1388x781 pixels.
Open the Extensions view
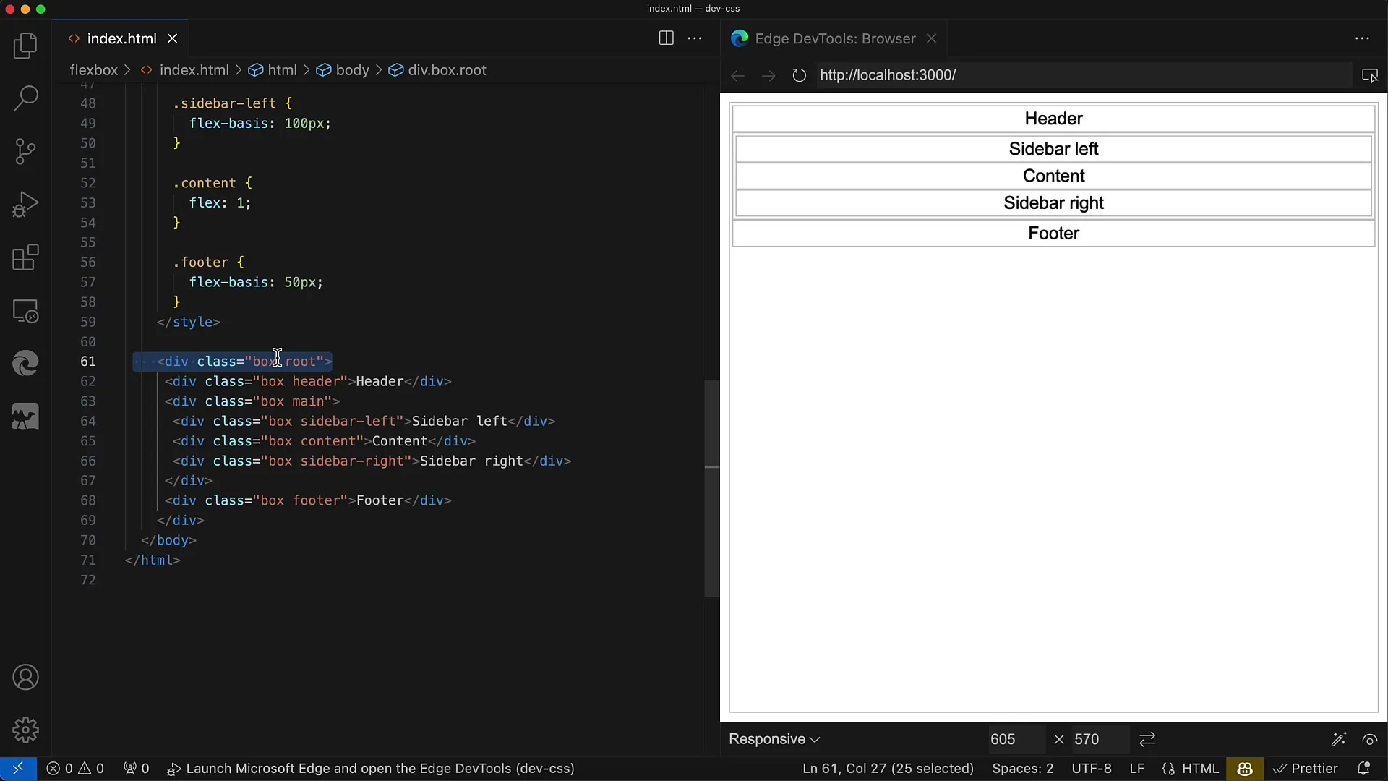[x=25, y=257]
